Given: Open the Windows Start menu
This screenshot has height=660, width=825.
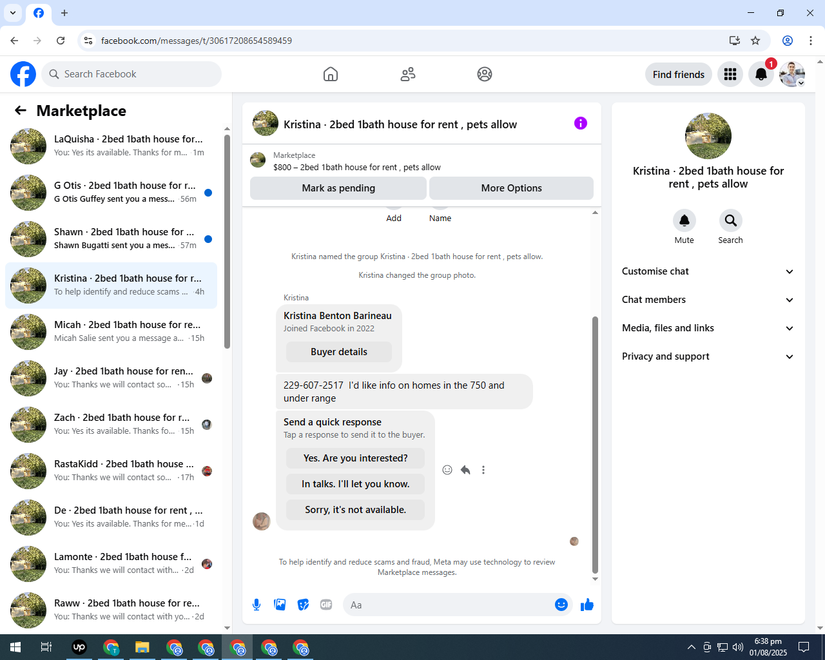Looking at the screenshot, I should (x=15, y=647).
